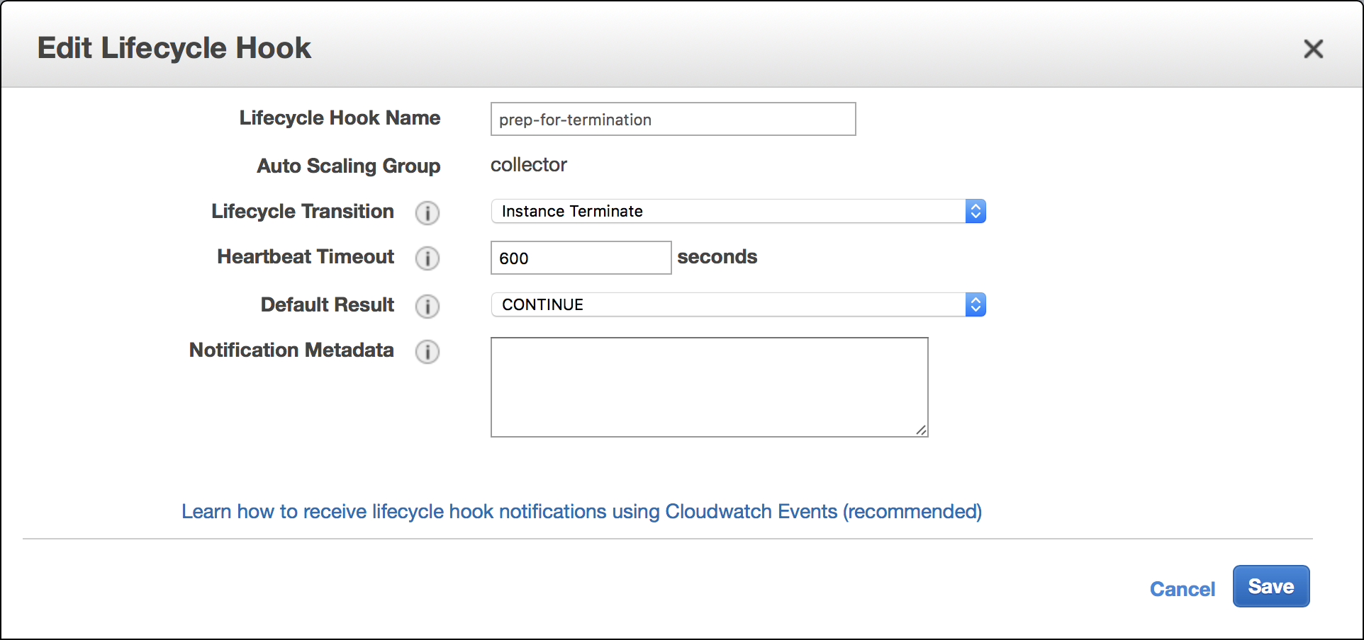Click the Heartbeat Timeout info icon
The height and width of the screenshot is (640, 1364).
tap(427, 258)
